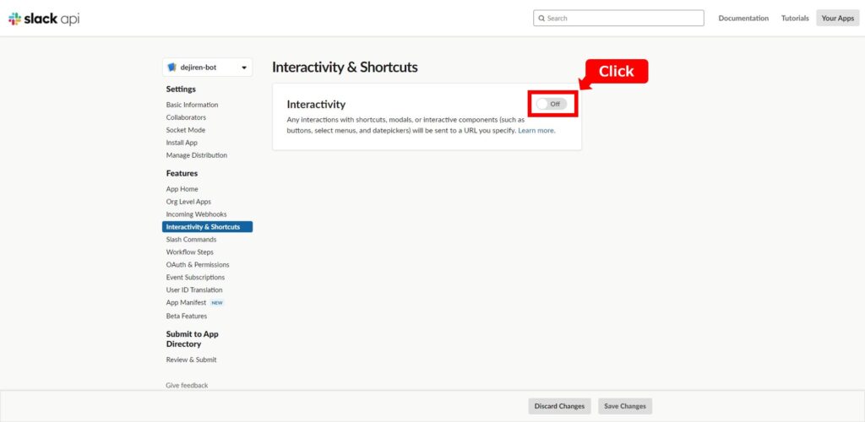Click the Discard Changes button
The height and width of the screenshot is (422, 865).
(559, 406)
